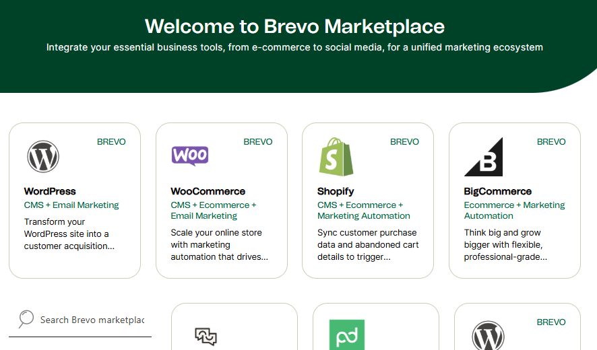
Task: Click 'Think big and grow bigger' description
Action: point(505,244)
